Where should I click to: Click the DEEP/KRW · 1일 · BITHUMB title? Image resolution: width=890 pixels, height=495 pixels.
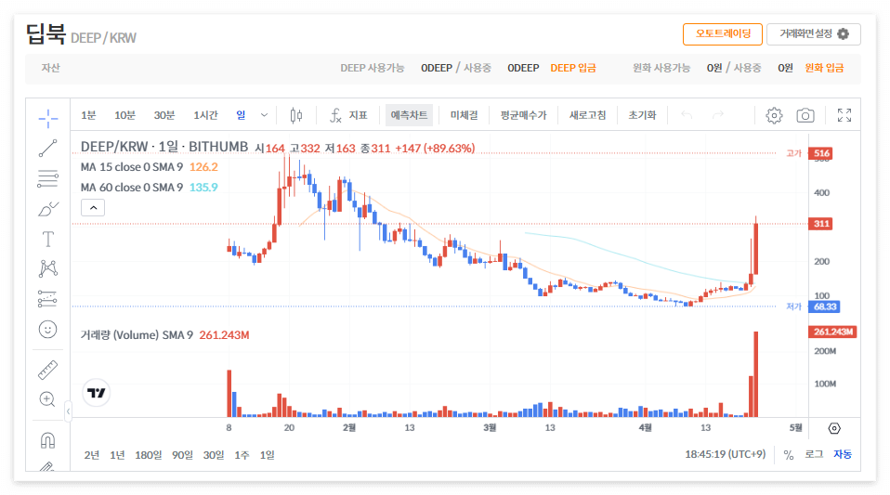click(x=164, y=147)
